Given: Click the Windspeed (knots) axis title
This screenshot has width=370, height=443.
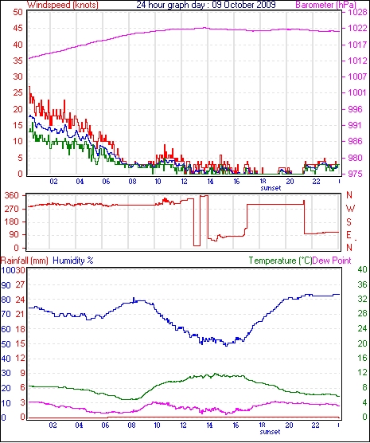Looking at the screenshot, I should (63, 5).
